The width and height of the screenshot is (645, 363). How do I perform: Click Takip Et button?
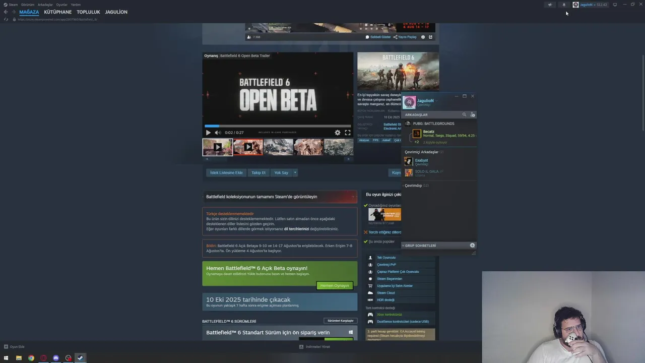coord(259,172)
